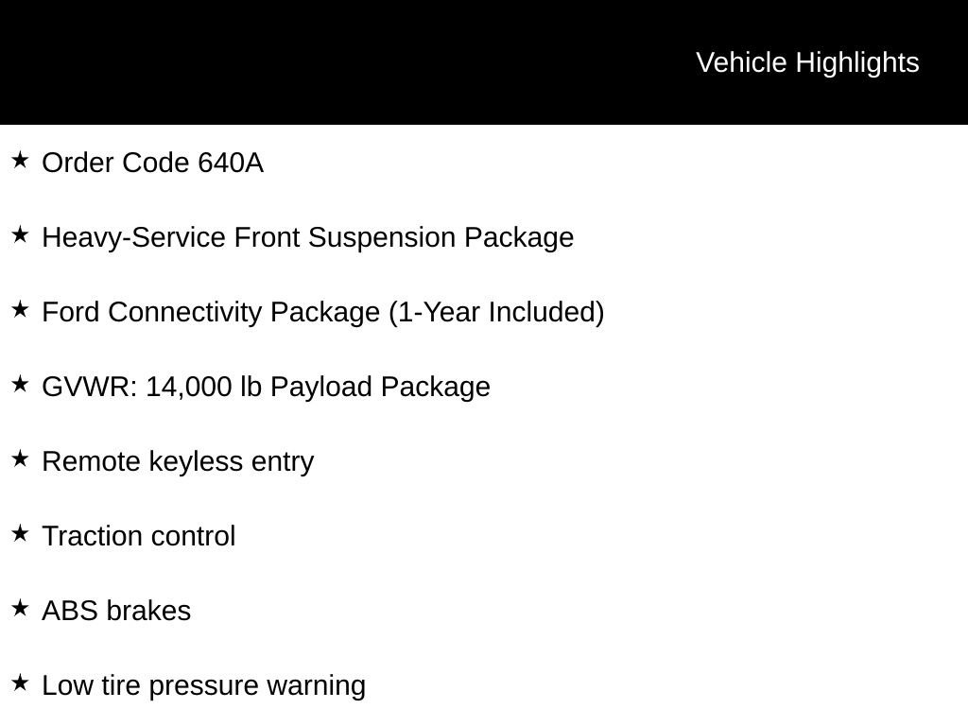This screenshot has height=726, width=968.
Task: Click the Ford Connectivity Package text
Action: 213,312
